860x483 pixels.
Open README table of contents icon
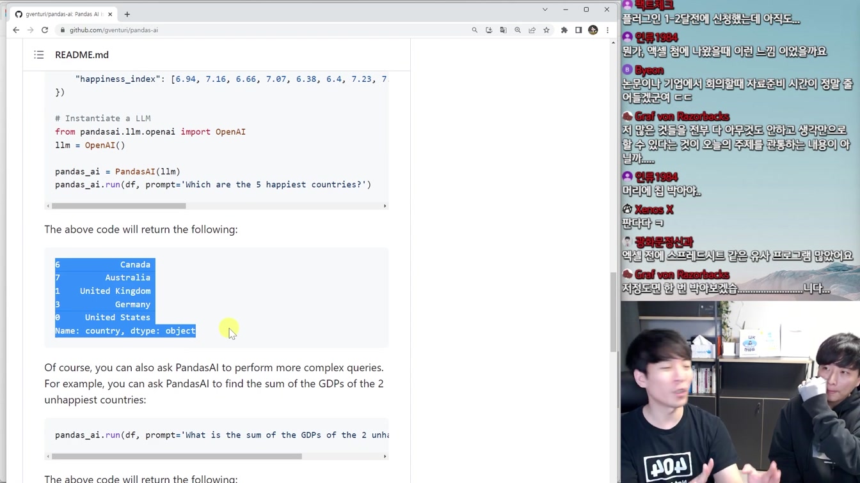[39, 55]
